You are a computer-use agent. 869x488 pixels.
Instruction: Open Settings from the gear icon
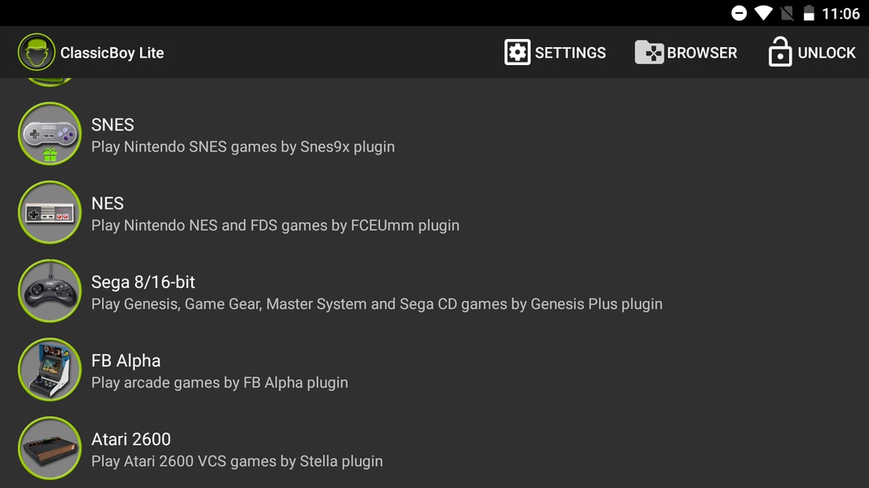point(517,53)
